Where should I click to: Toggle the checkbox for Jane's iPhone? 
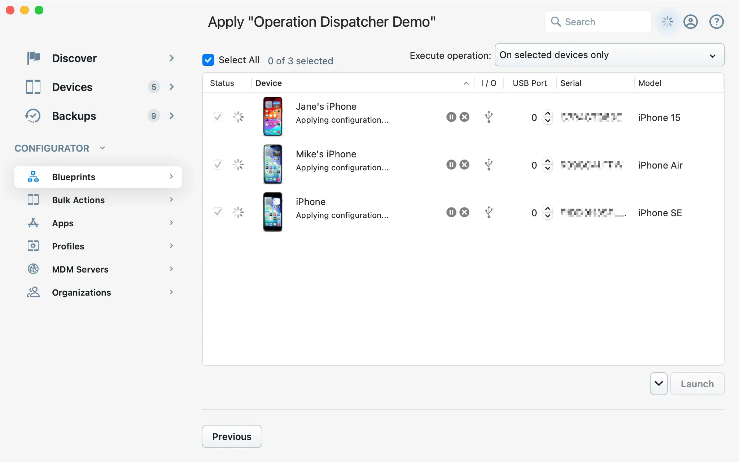[x=218, y=117]
